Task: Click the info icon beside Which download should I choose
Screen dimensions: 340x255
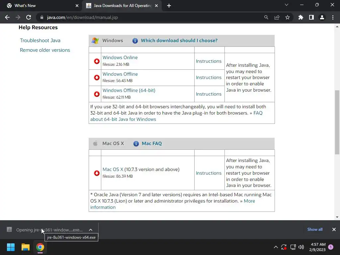Action: pos(135,41)
